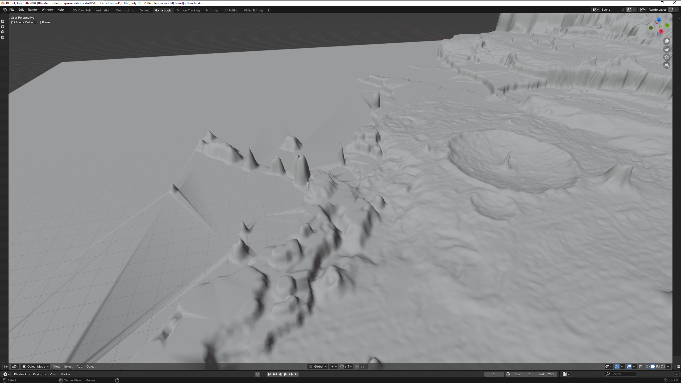Select rendered viewport shading

[x=663, y=367]
